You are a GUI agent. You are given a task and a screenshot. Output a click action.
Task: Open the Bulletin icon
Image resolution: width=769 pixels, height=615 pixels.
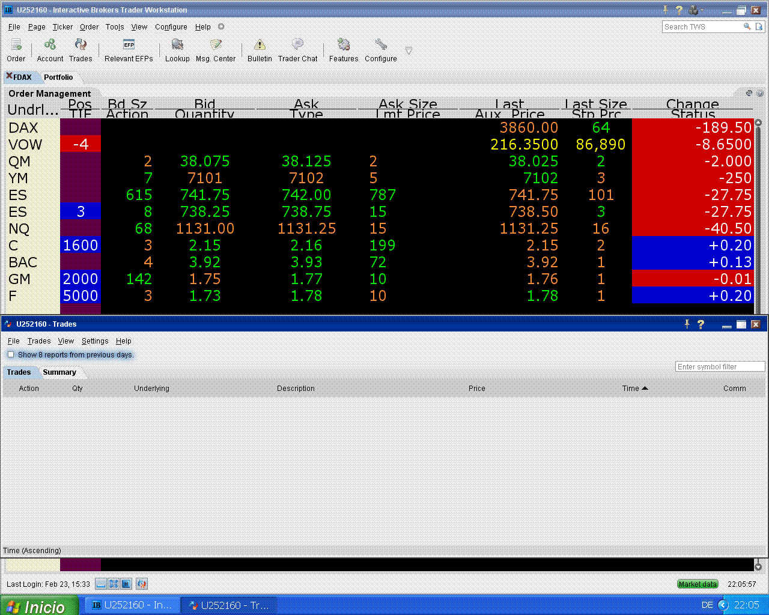click(x=260, y=50)
